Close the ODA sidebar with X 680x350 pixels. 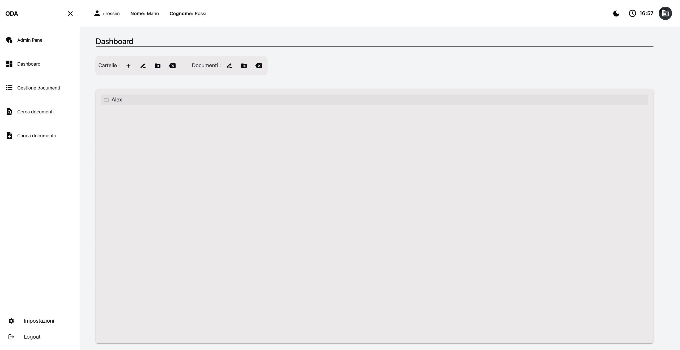tap(70, 14)
